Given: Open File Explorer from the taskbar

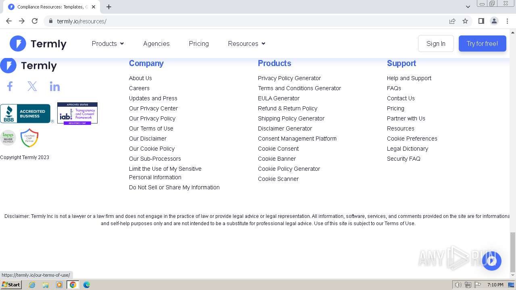Looking at the screenshot, I should (46, 285).
